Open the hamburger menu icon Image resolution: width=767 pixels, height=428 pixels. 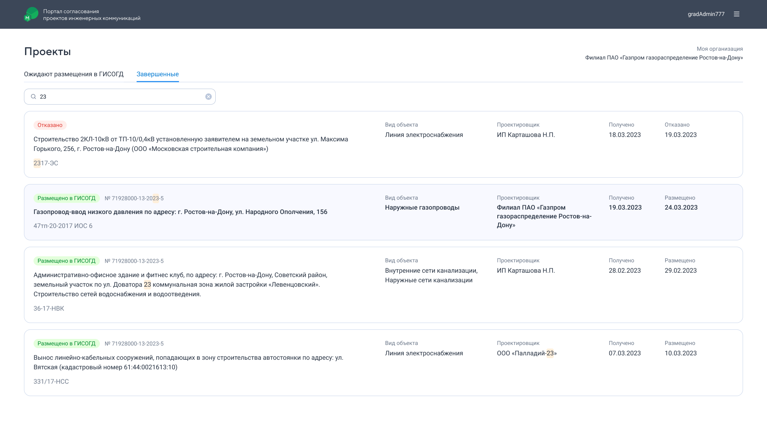[737, 14]
